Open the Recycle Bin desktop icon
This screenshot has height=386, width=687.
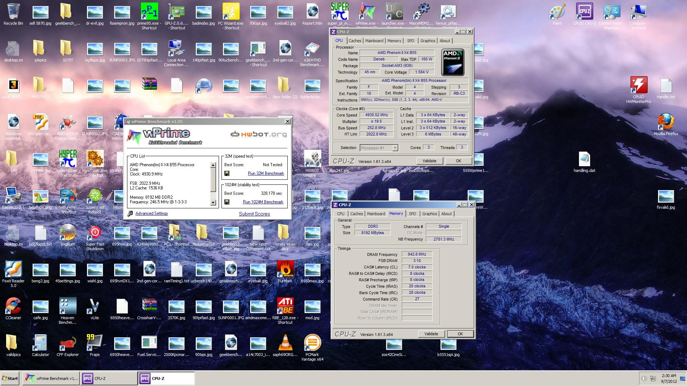pos(13,14)
